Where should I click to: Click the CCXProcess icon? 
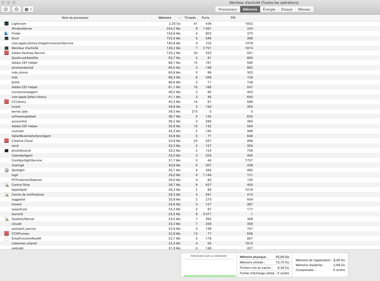(x=7, y=234)
